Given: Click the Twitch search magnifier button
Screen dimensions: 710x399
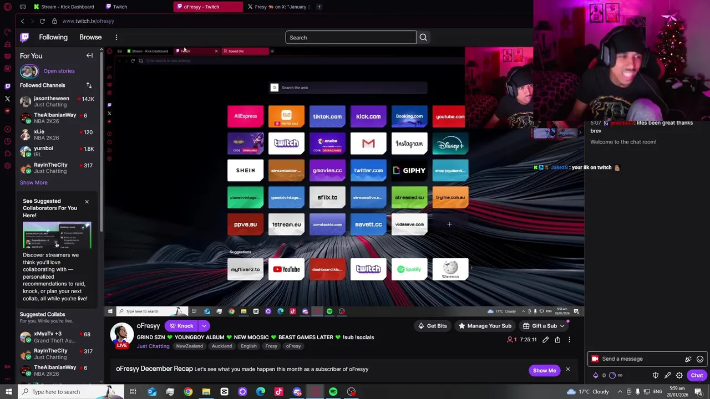Looking at the screenshot, I should click(x=423, y=37).
